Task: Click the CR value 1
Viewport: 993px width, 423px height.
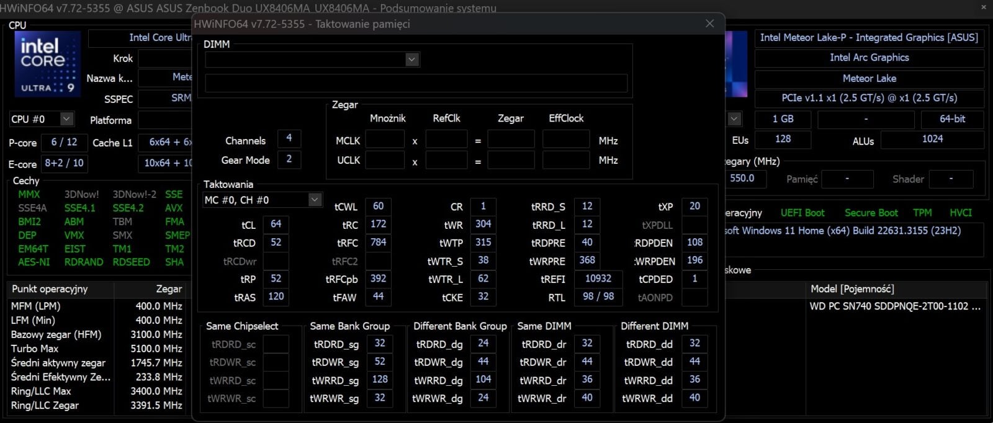Action: click(483, 207)
